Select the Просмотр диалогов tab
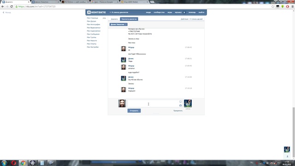Image resolution: width=295 pixels, height=166 pixels. 129,19
